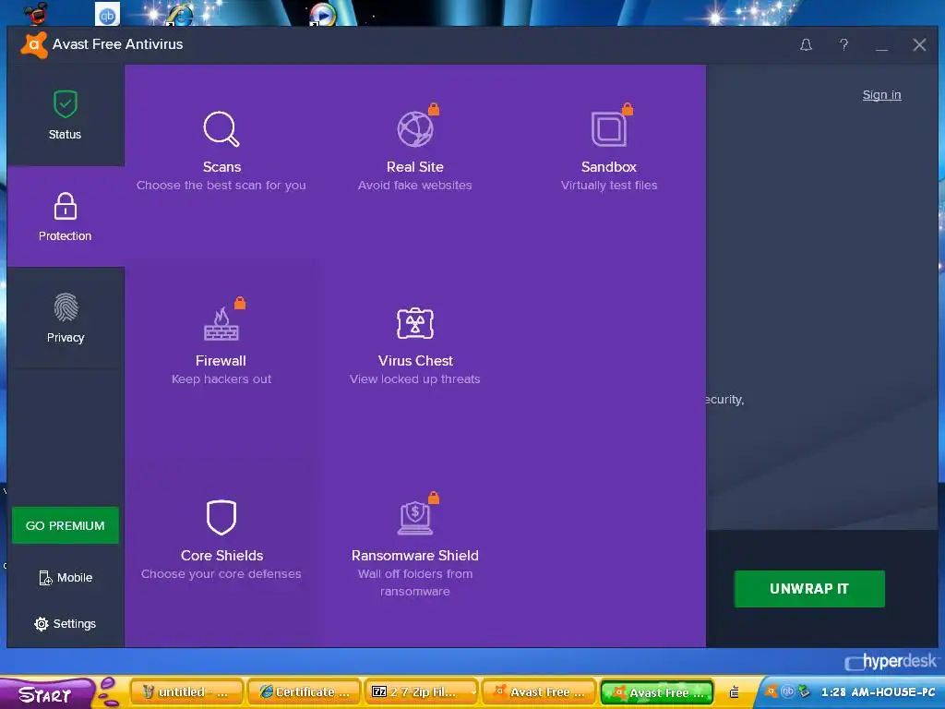Open the Windows Media Player desktop shortcut
This screenshot has width=945, height=709.
pos(322,14)
